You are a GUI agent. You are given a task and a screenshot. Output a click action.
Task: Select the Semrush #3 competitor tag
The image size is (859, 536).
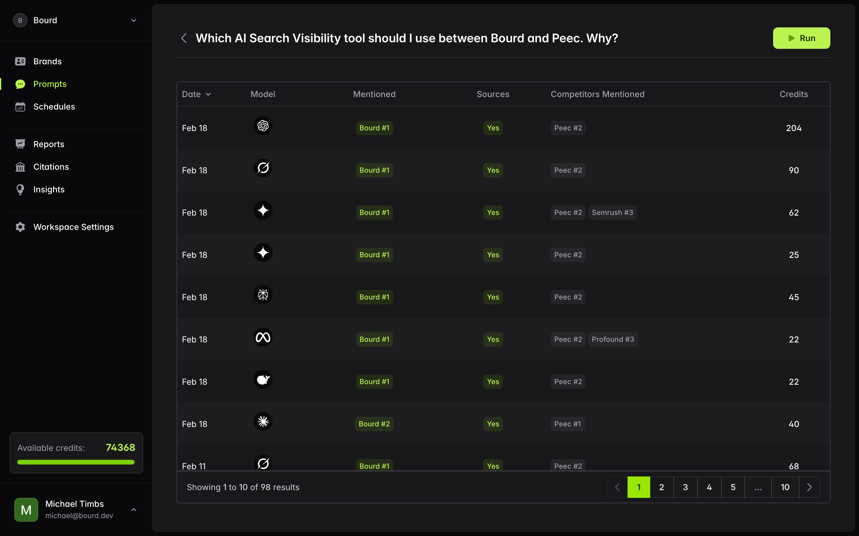click(x=612, y=212)
